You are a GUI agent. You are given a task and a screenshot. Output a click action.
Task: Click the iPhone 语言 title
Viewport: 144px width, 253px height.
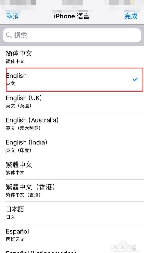coord(71,16)
